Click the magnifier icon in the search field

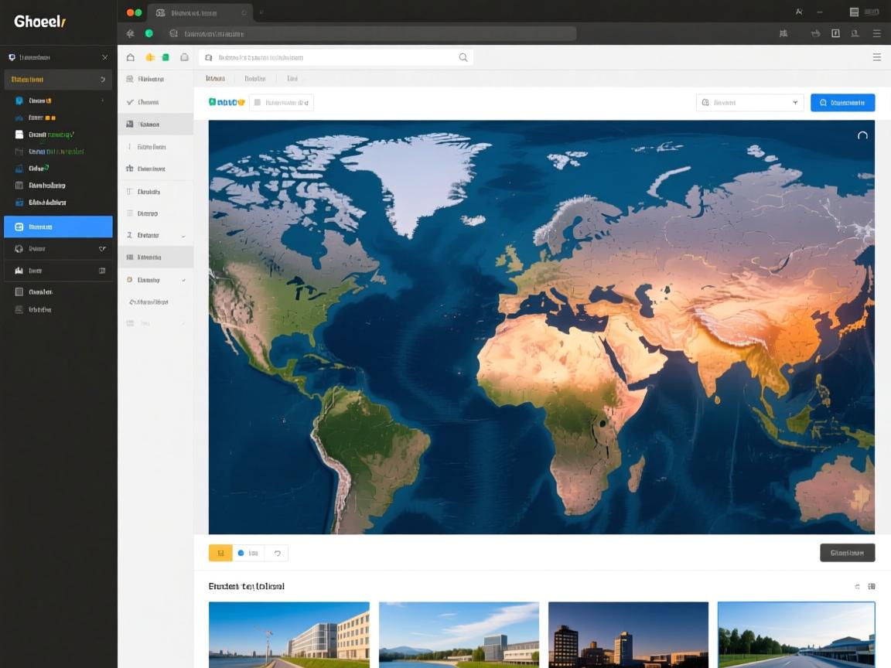tap(463, 57)
